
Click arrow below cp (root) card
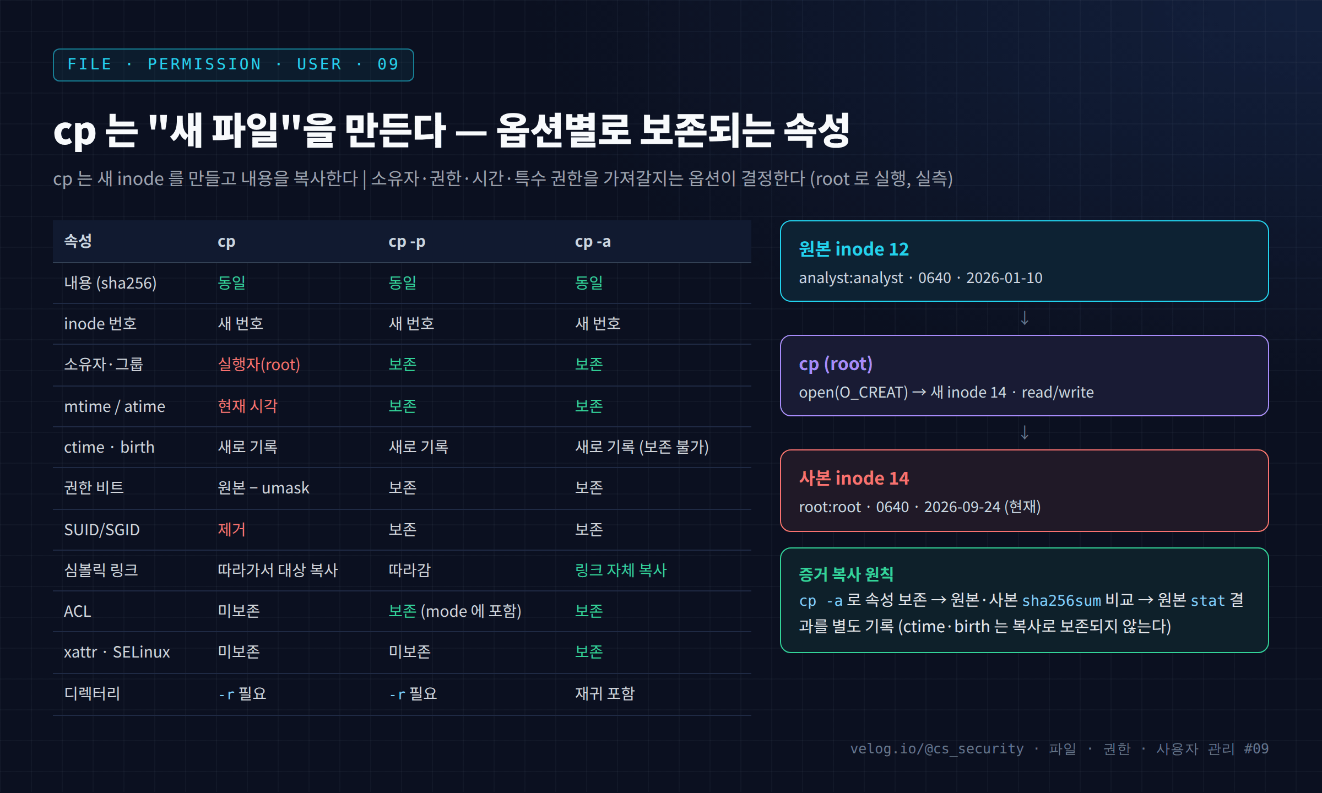(1025, 433)
